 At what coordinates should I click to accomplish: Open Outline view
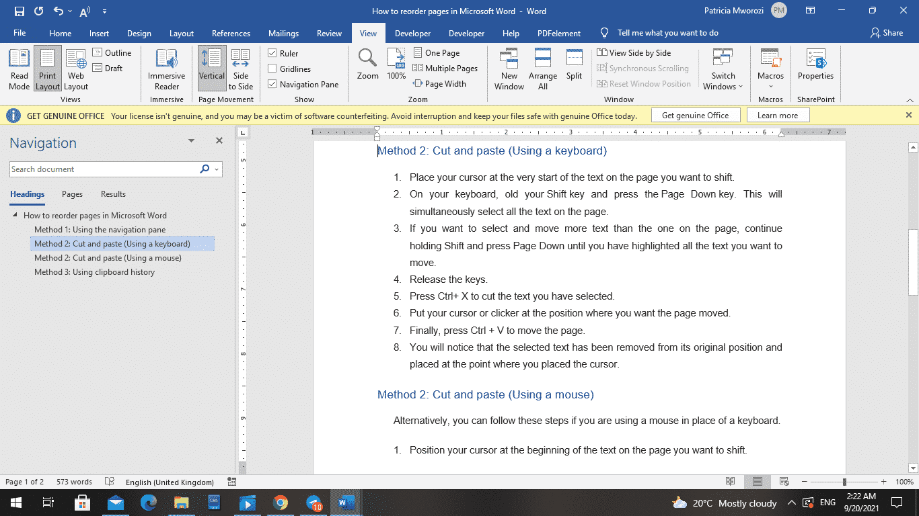tap(112, 52)
